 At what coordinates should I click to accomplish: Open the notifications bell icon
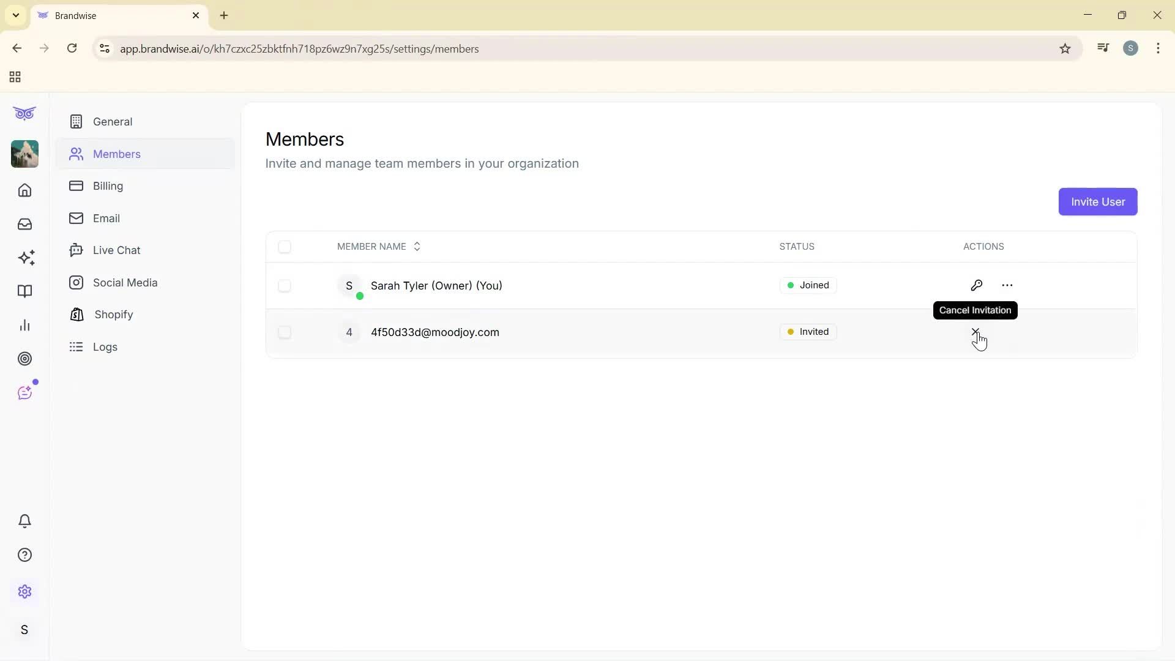pos(24,521)
